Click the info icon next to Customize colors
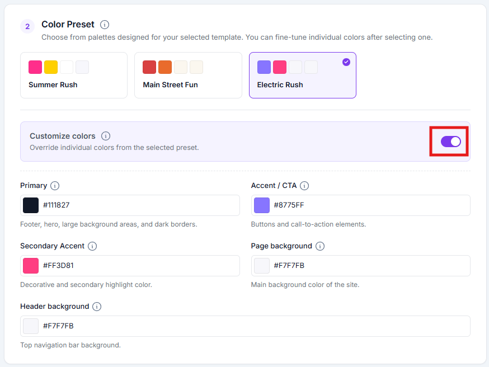This screenshot has height=367, width=489. point(106,136)
